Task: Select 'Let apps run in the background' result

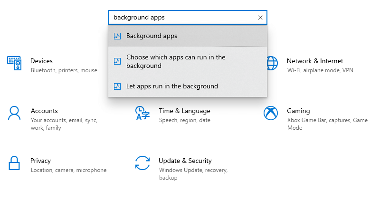Action: pyautogui.click(x=188, y=86)
